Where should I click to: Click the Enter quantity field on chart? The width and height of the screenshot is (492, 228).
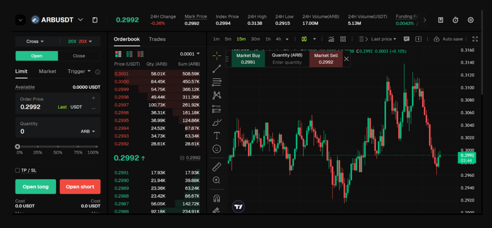[x=287, y=62]
